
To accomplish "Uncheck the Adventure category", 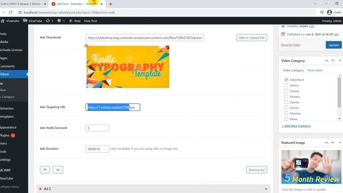I will click(x=286, y=79).
